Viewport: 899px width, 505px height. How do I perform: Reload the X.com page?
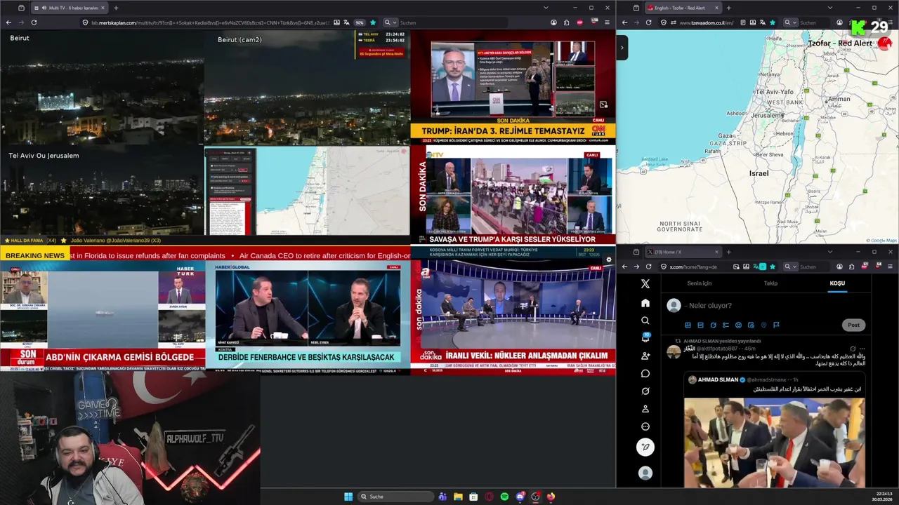click(x=650, y=267)
